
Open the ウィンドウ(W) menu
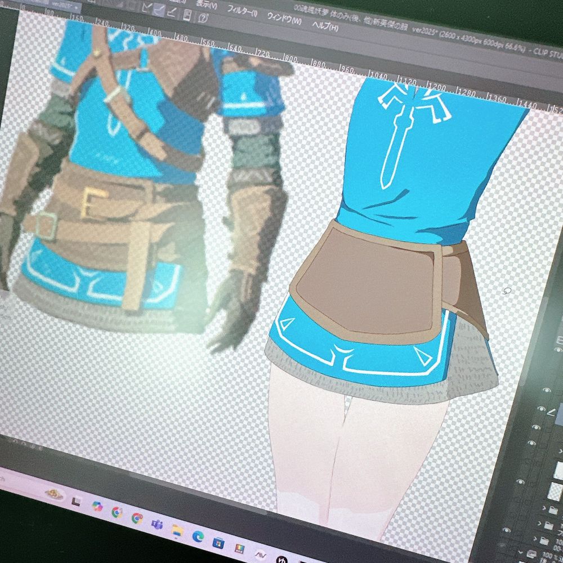coord(284,18)
